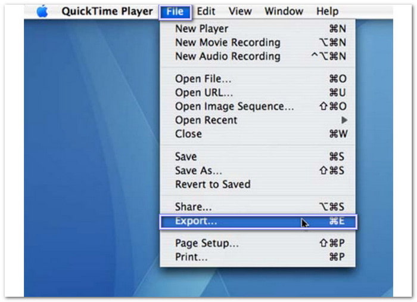Viewport: 417px width, 302px height.
Task: Choose Revert to Saved
Action: point(257,184)
